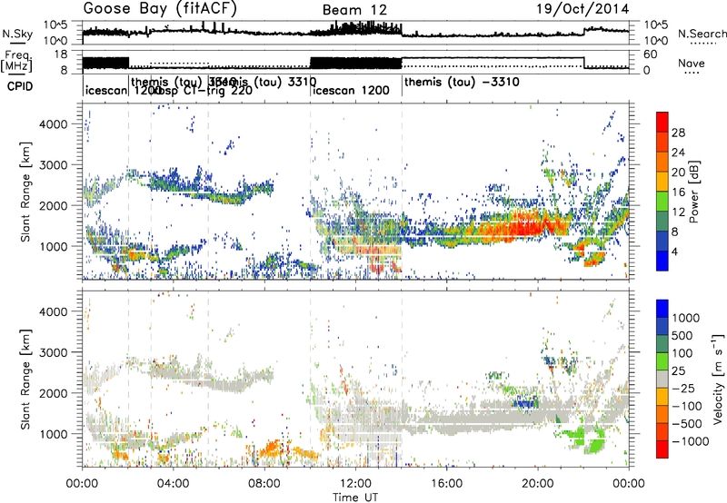This screenshot has width=727, height=503.
Task: Click the "2000" tick of the velocity panel
Action: point(53,393)
